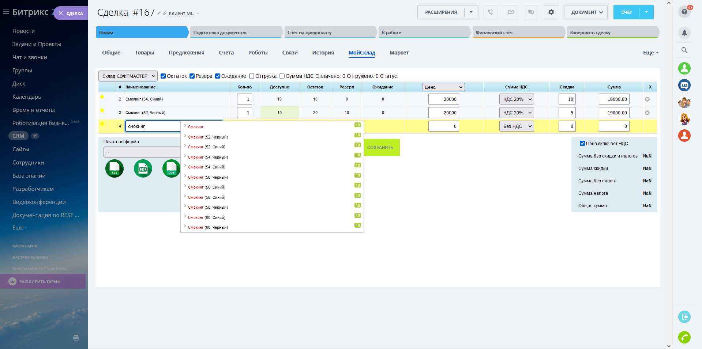Export printable form as PDF
Screen dimensions: 702x349
tap(143, 168)
